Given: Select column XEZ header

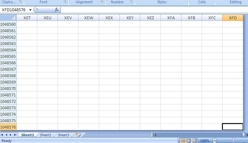Looking at the screenshot, I should 150,18.
